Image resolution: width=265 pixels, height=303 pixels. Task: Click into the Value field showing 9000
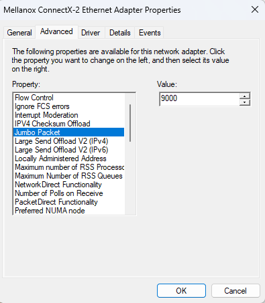(199, 99)
